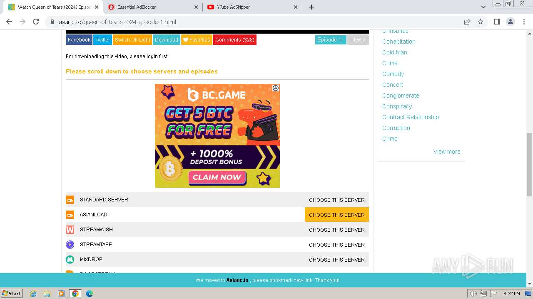Open the Asianc.to link in banner
533x299 pixels.
click(x=237, y=280)
